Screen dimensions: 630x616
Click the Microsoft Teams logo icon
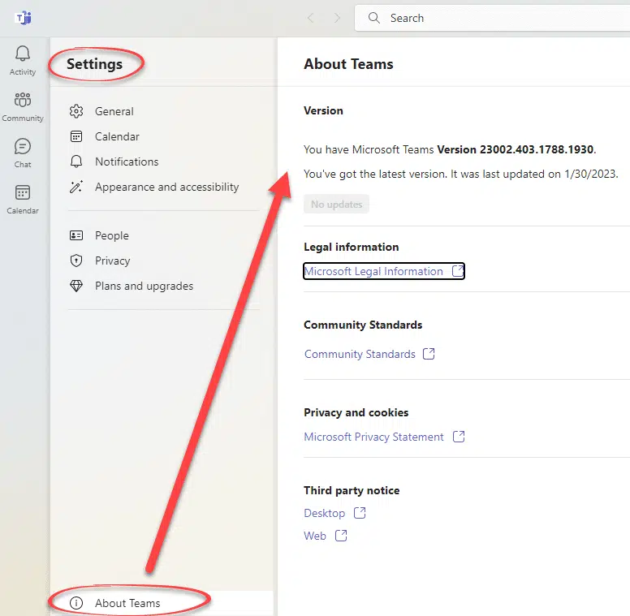[24, 18]
